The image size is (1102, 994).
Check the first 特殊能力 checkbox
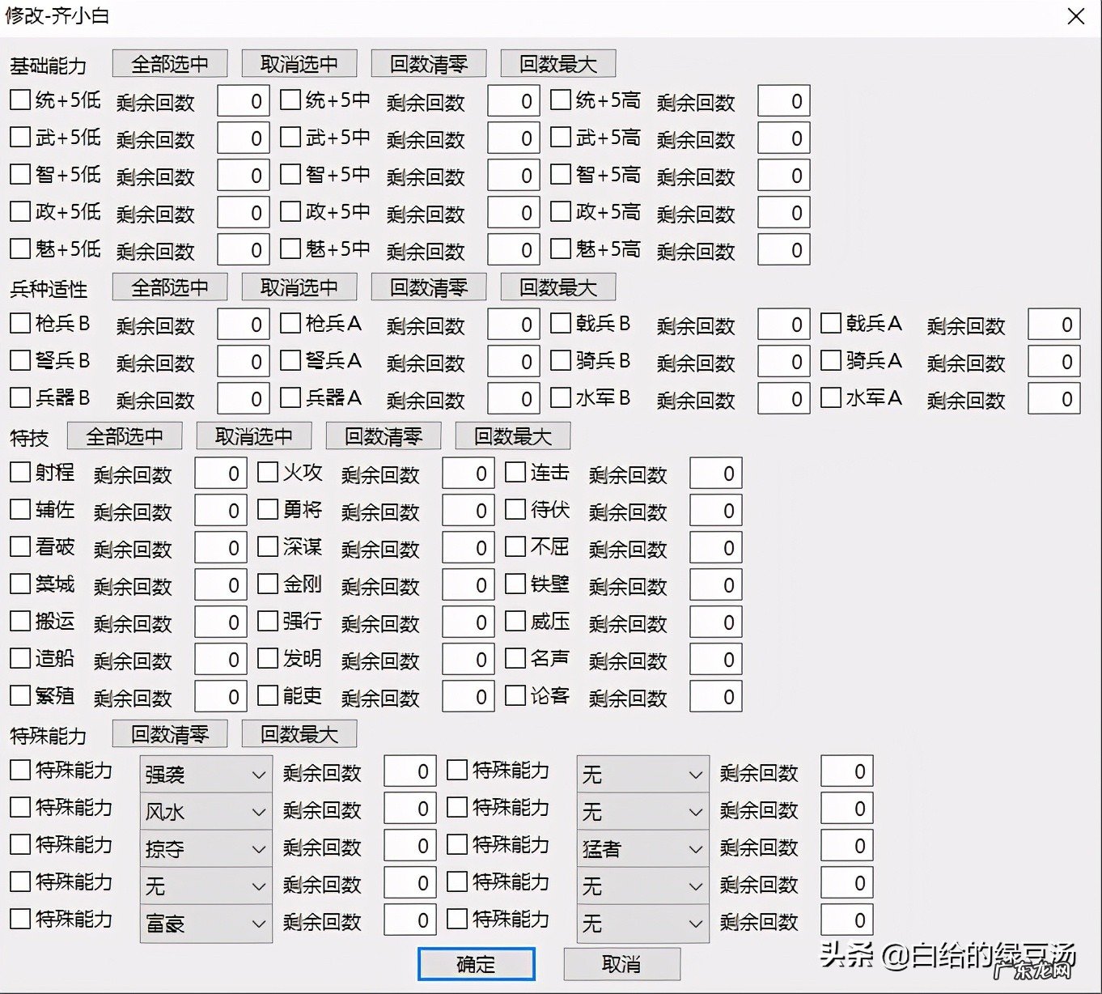coord(18,770)
